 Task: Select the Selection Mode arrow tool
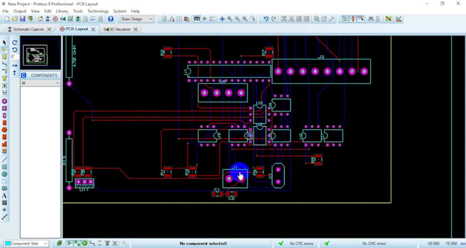[x=5, y=42]
